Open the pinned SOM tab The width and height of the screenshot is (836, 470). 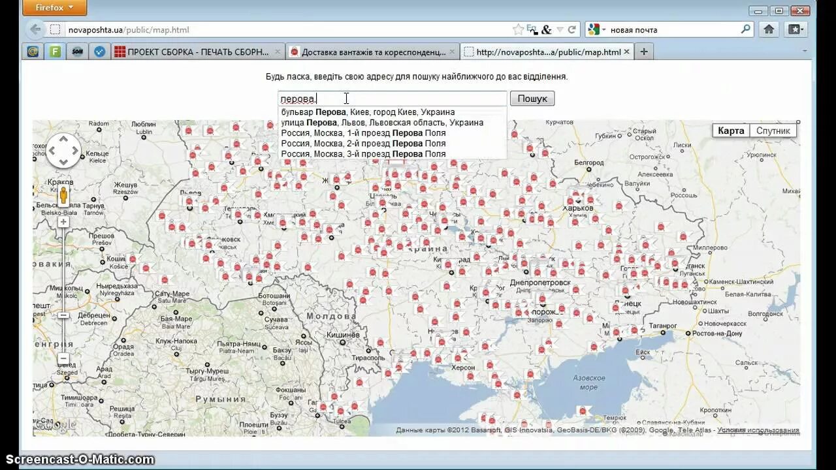point(77,52)
